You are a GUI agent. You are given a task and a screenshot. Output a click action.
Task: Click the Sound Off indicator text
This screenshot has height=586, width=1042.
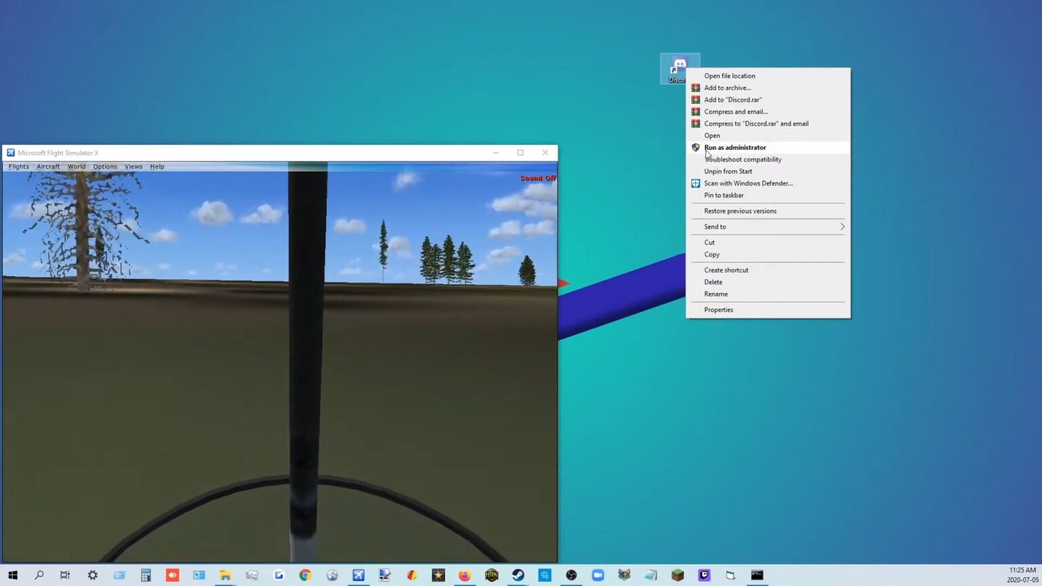pos(537,178)
